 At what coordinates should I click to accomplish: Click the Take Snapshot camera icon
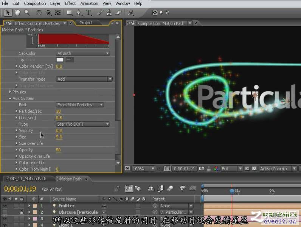click(x=201, y=169)
